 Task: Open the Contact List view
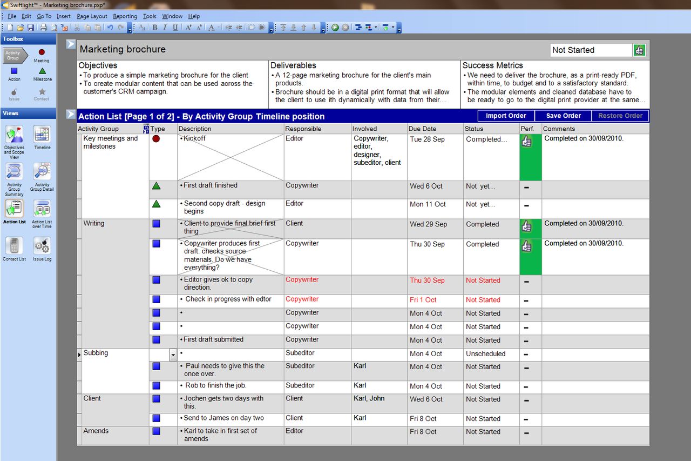[x=14, y=249]
